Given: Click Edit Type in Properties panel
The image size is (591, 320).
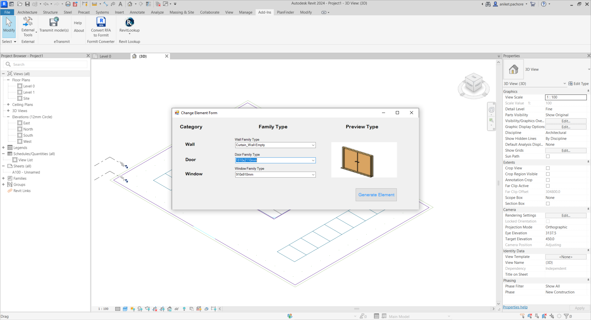Looking at the screenshot, I should (579, 84).
